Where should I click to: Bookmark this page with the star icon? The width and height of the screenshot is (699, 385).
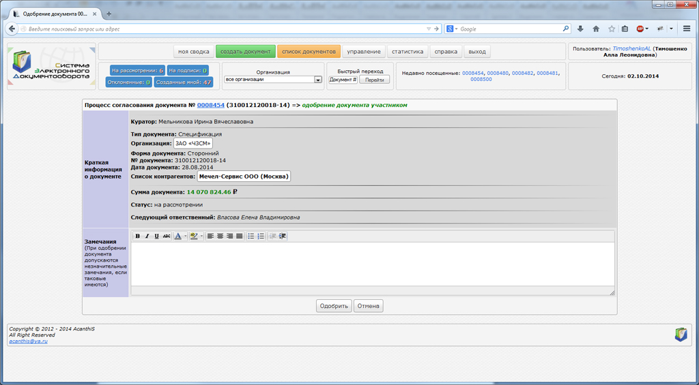point(612,29)
